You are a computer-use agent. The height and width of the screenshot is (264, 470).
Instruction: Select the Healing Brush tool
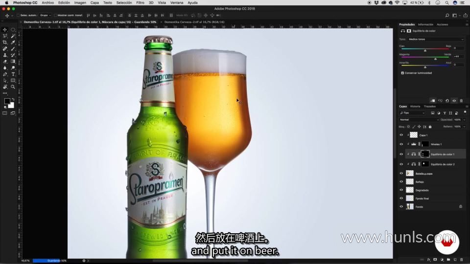click(x=5, y=48)
